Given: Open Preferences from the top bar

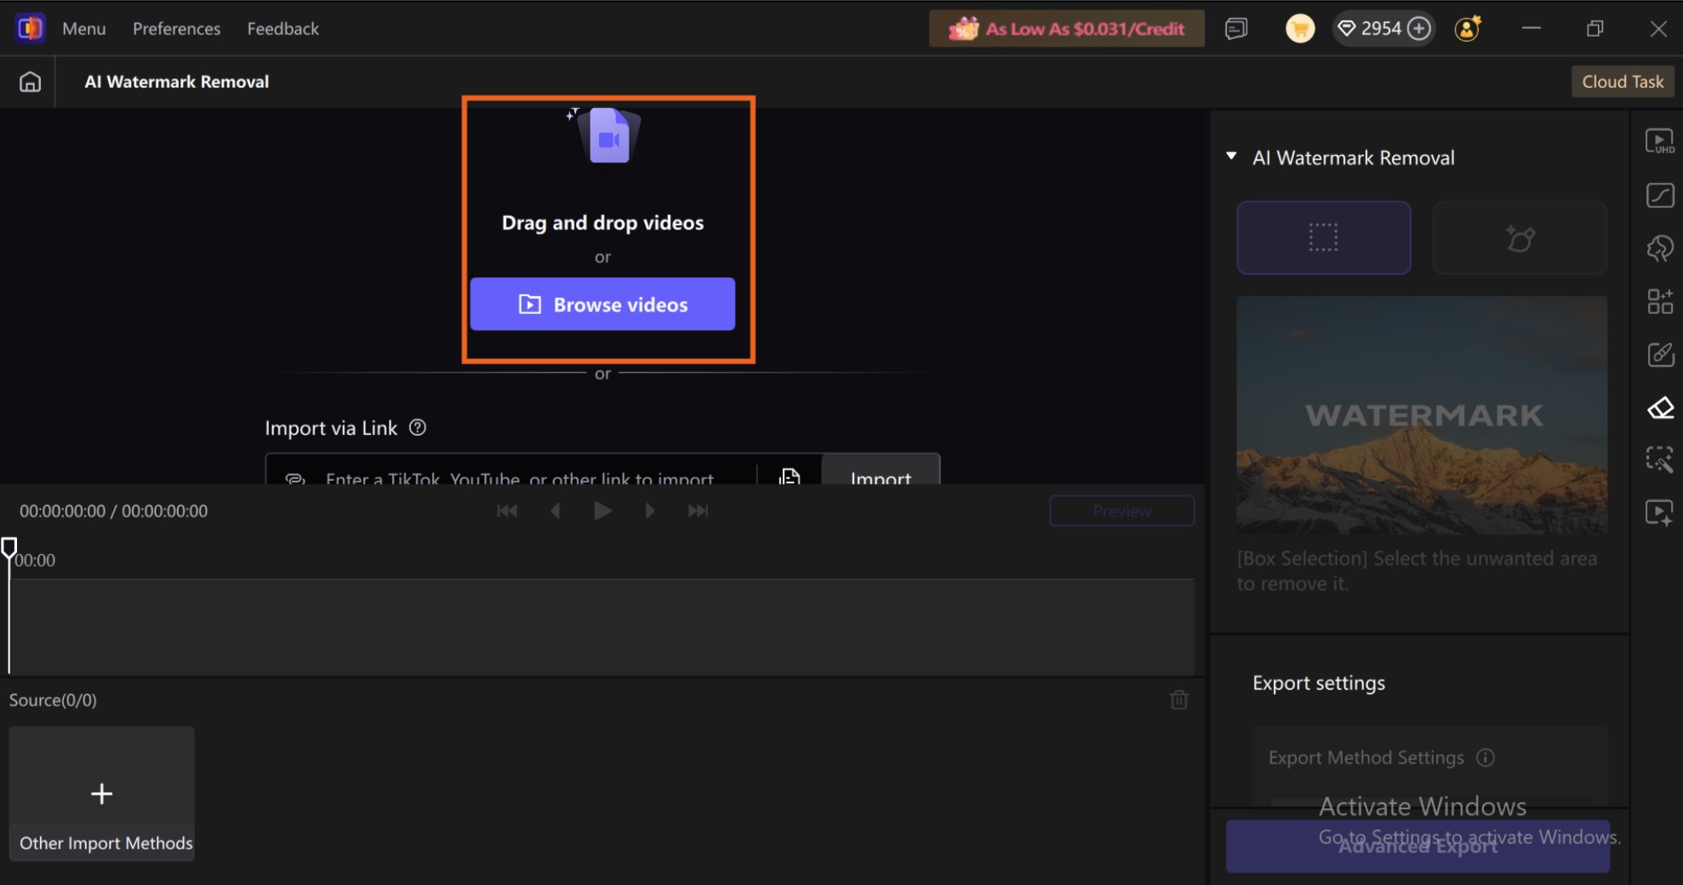Looking at the screenshot, I should click(176, 29).
